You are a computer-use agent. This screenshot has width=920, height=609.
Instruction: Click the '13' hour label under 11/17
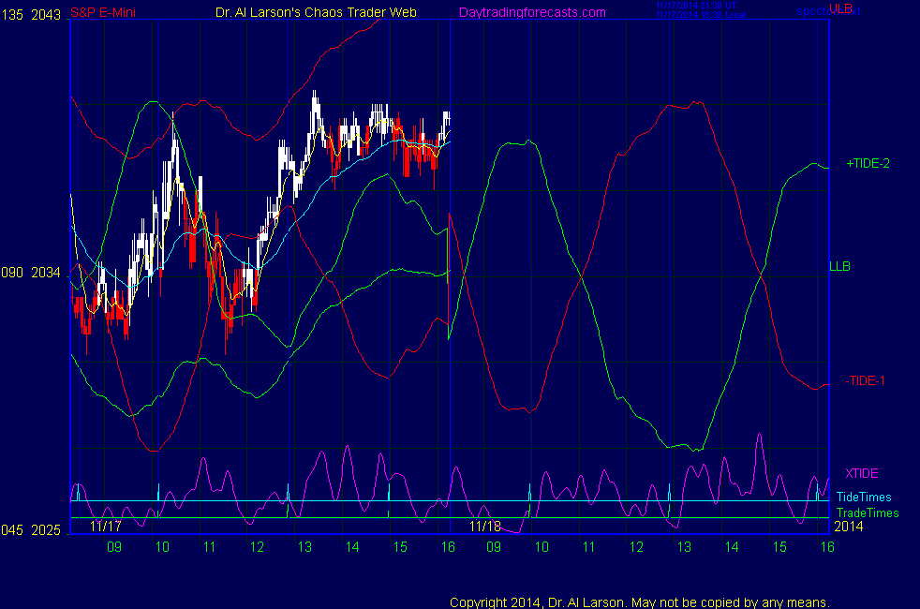click(x=304, y=547)
